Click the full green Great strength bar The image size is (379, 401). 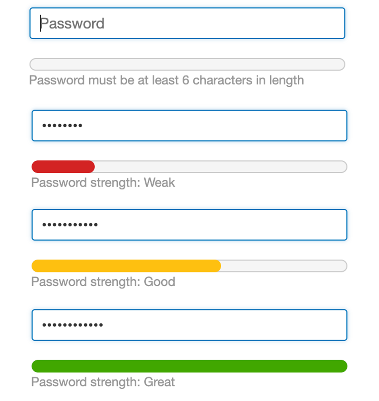click(189, 366)
